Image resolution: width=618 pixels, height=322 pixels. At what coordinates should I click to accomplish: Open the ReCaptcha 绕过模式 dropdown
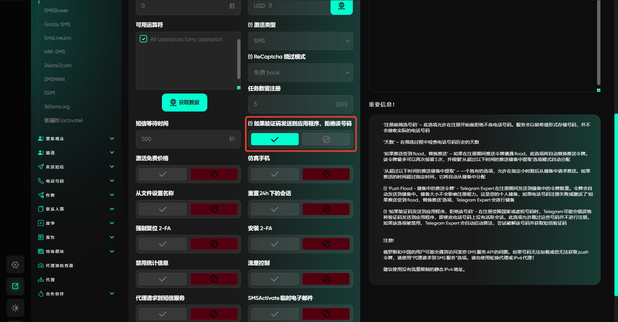[x=300, y=73]
